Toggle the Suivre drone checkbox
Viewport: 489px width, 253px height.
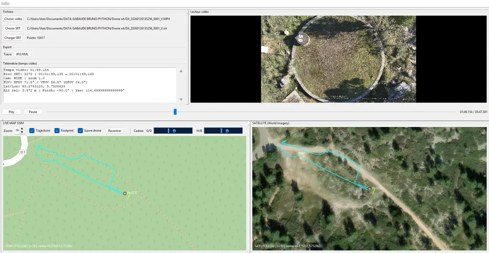point(80,131)
